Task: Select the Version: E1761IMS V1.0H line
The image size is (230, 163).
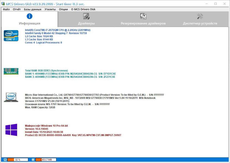Action: click(47, 101)
